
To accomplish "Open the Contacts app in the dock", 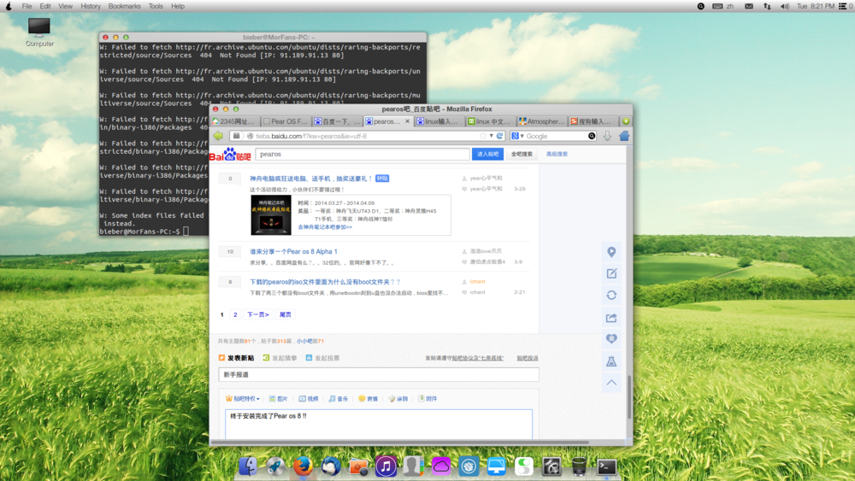I will point(413,466).
